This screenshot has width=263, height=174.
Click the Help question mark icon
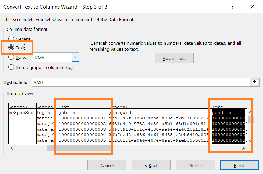(232, 7)
